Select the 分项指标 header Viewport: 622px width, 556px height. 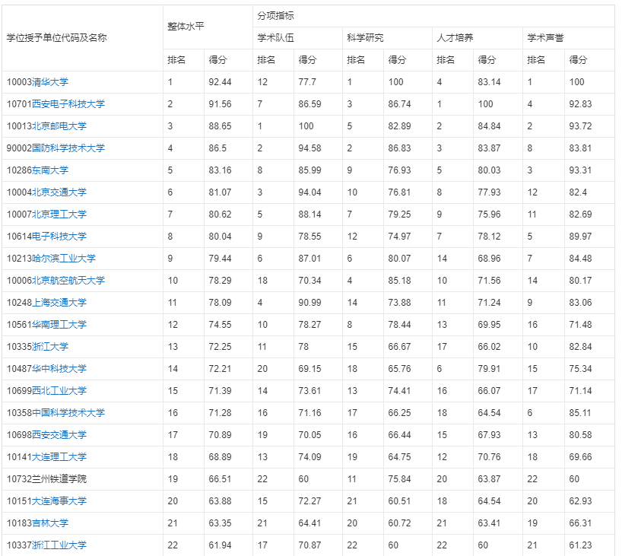pyautogui.click(x=276, y=16)
